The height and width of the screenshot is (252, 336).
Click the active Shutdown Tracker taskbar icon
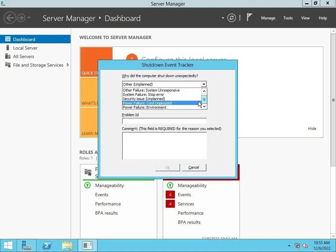tap(87, 245)
